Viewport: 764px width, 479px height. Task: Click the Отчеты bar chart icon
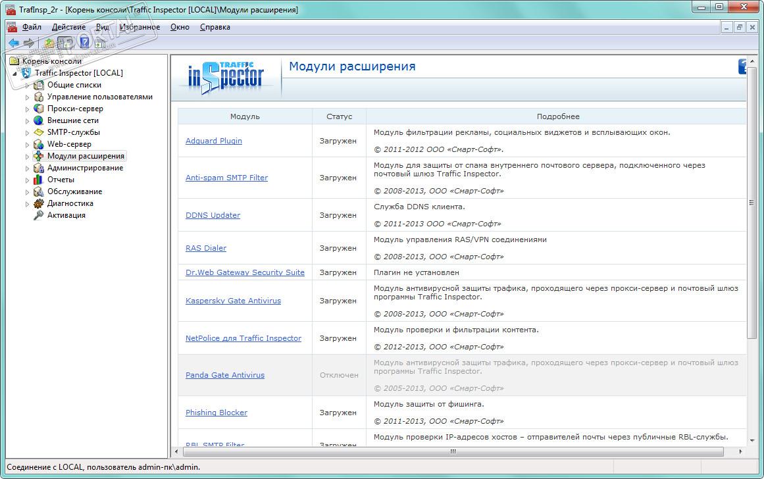coord(38,180)
